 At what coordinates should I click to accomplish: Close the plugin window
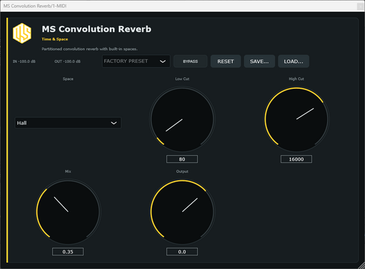coord(360,6)
